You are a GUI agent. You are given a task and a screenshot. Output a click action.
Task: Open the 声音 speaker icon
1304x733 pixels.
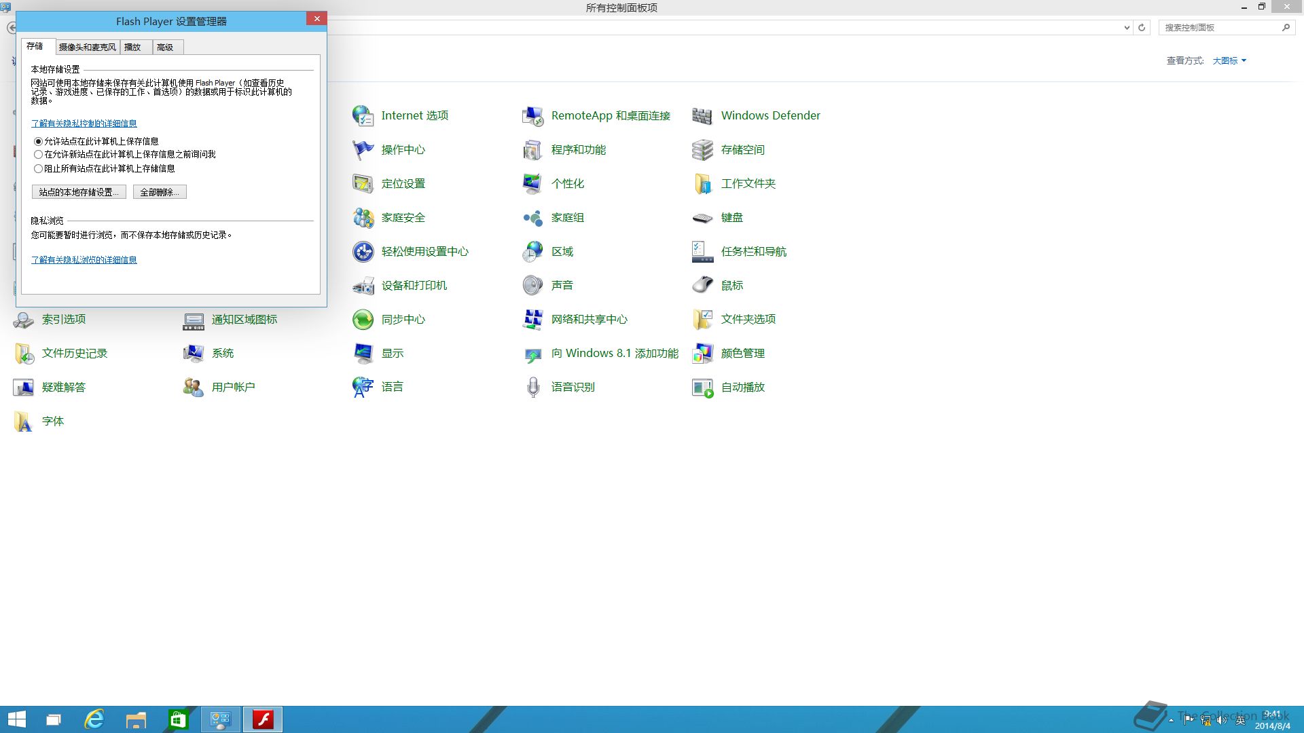pos(533,286)
